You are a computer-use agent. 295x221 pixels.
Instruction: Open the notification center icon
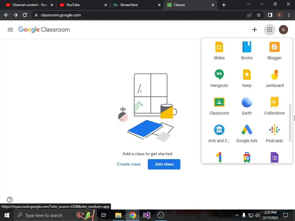tap(285, 215)
